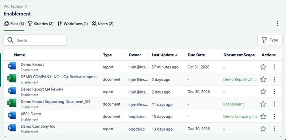
Task: Click the horizontal scrollbar right arrow
Action: (x=281, y=137)
